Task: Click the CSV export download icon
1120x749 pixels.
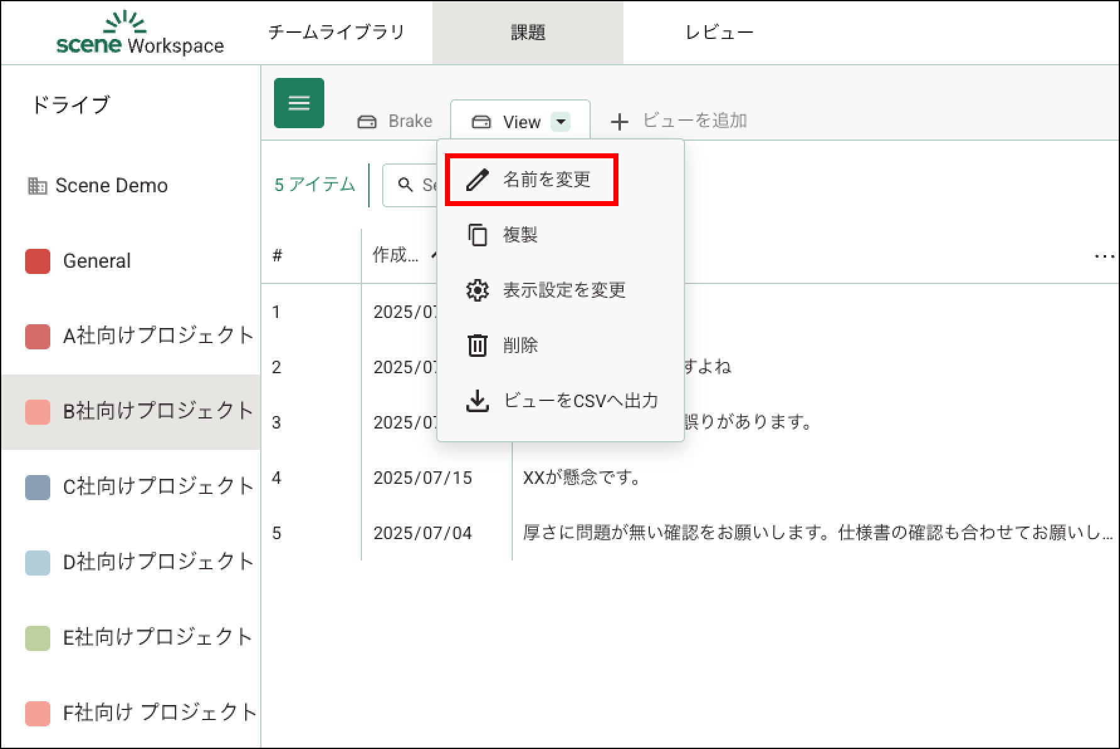Action: coord(477,401)
